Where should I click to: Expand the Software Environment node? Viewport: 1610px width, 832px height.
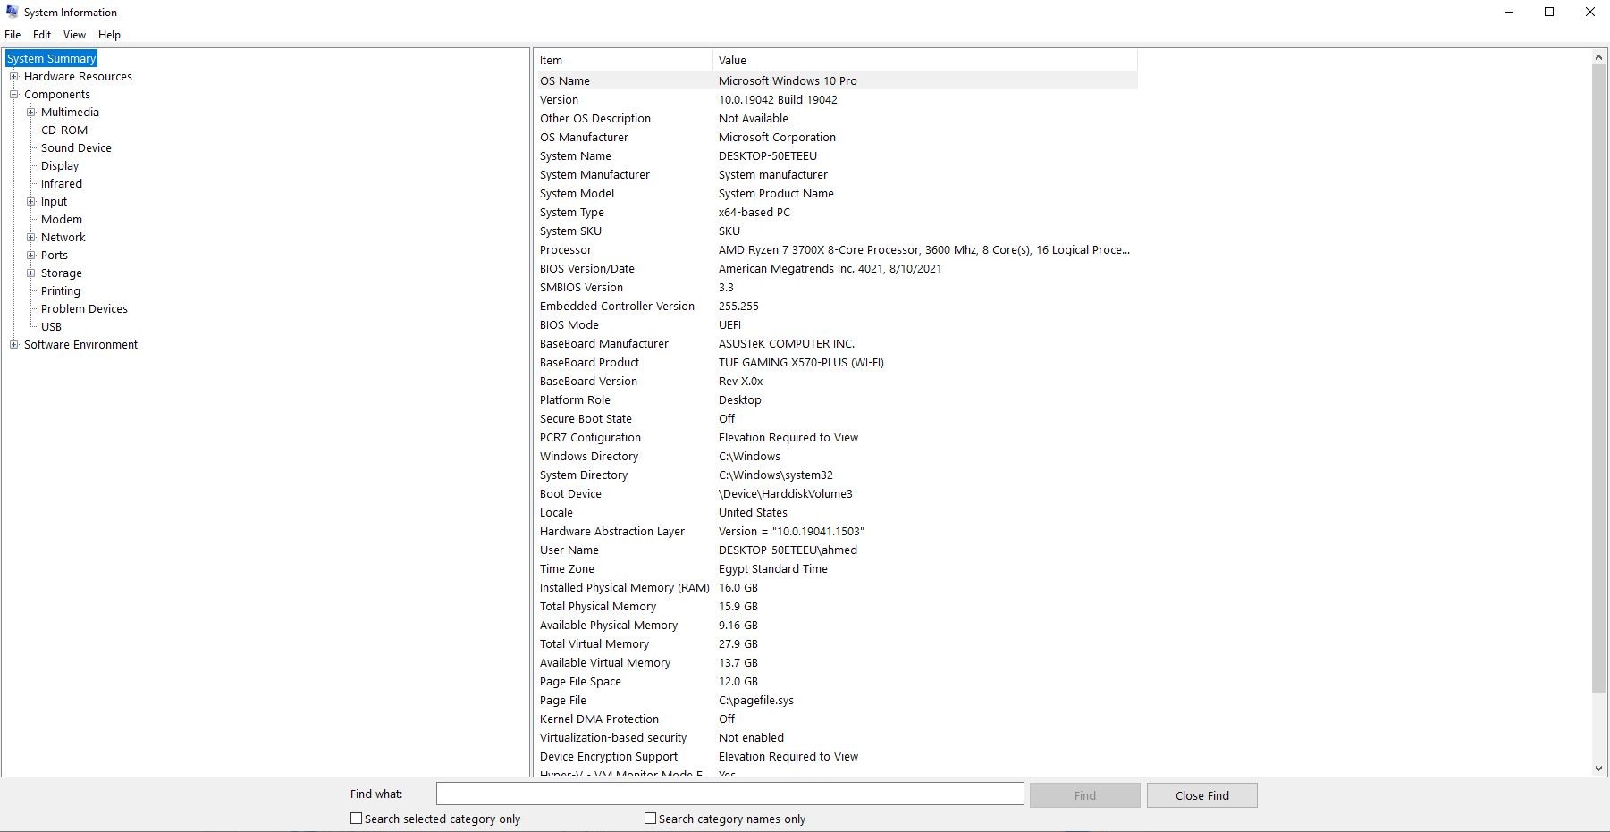click(14, 345)
